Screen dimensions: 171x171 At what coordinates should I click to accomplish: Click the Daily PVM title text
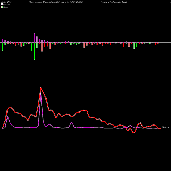(6, 2)
